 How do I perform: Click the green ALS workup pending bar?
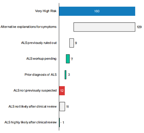point(68,59)
